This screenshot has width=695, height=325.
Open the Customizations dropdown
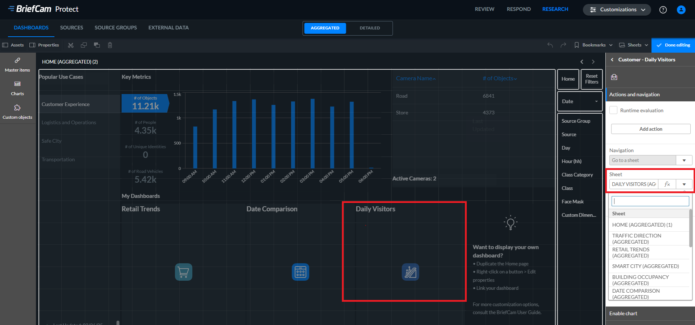617,10
